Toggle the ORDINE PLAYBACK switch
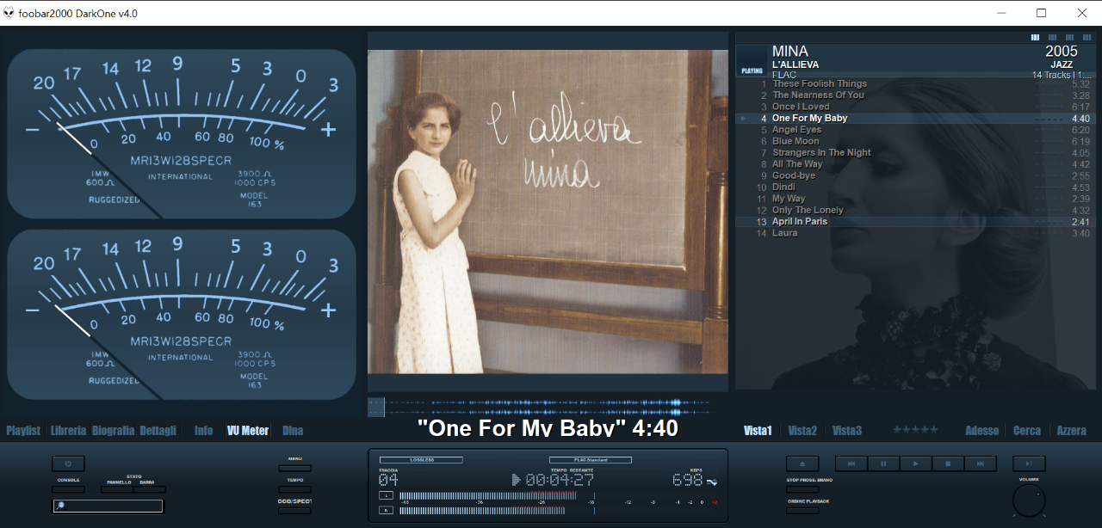 (802, 510)
